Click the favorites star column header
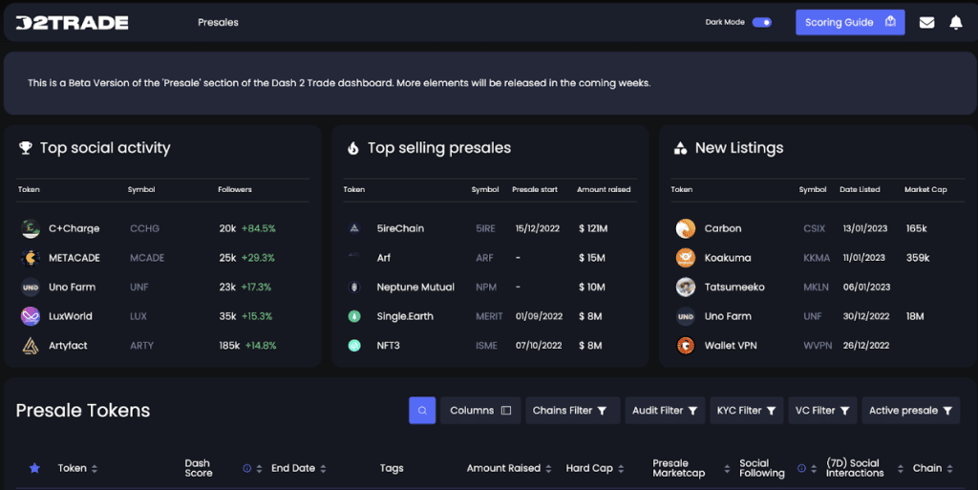 click(35, 468)
